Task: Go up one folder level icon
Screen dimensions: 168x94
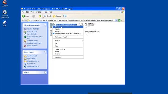Action: (40, 16)
